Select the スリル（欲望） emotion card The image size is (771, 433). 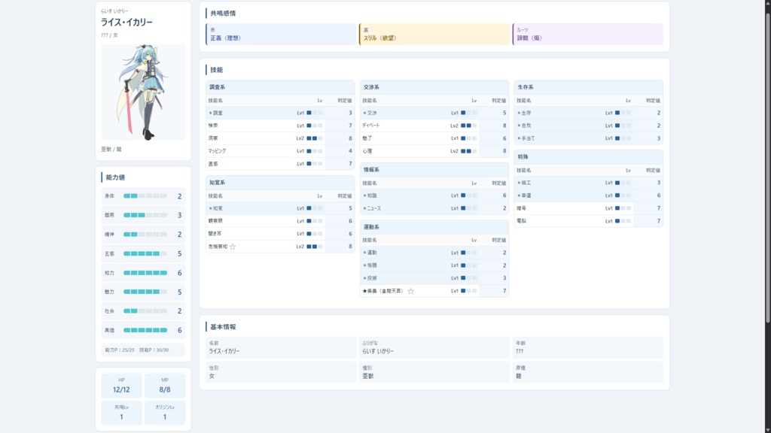coord(434,35)
